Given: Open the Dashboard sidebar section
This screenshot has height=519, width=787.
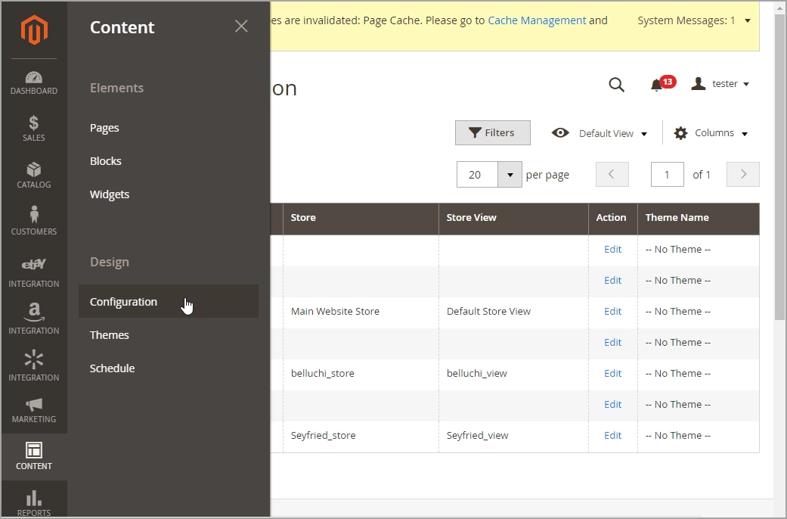Looking at the screenshot, I should (x=33, y=83).
